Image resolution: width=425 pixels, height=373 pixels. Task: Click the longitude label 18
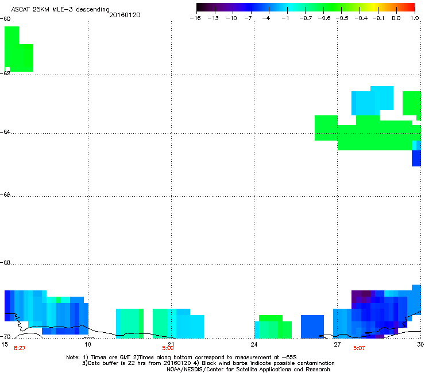pyautogui.click(x=87, y=344)
